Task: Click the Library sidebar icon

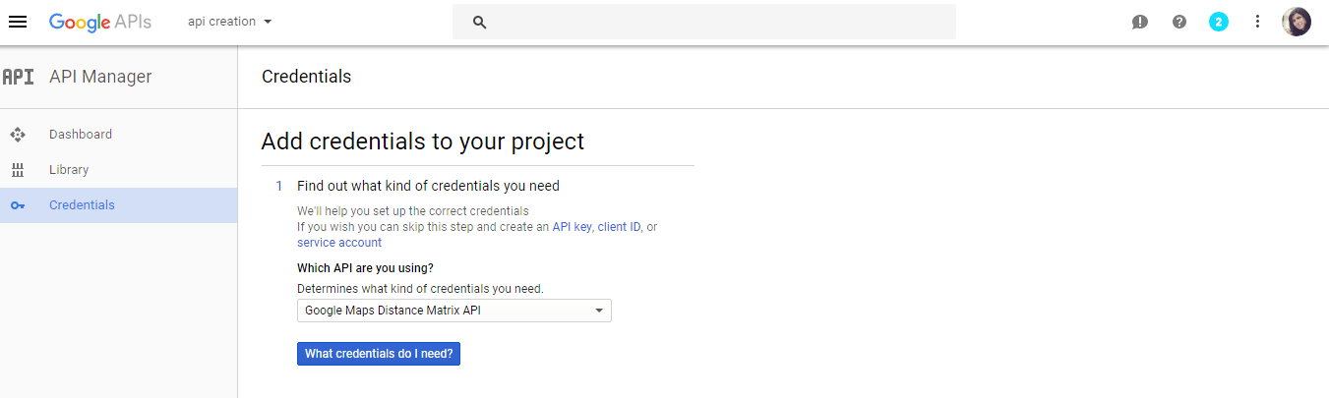Action: click(17, 170)
